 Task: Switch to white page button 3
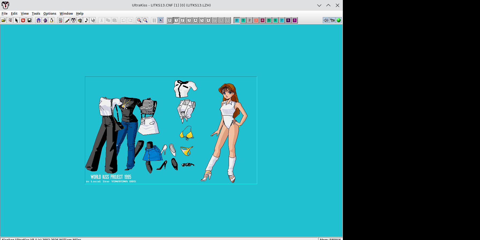click(x=189, y=20)
